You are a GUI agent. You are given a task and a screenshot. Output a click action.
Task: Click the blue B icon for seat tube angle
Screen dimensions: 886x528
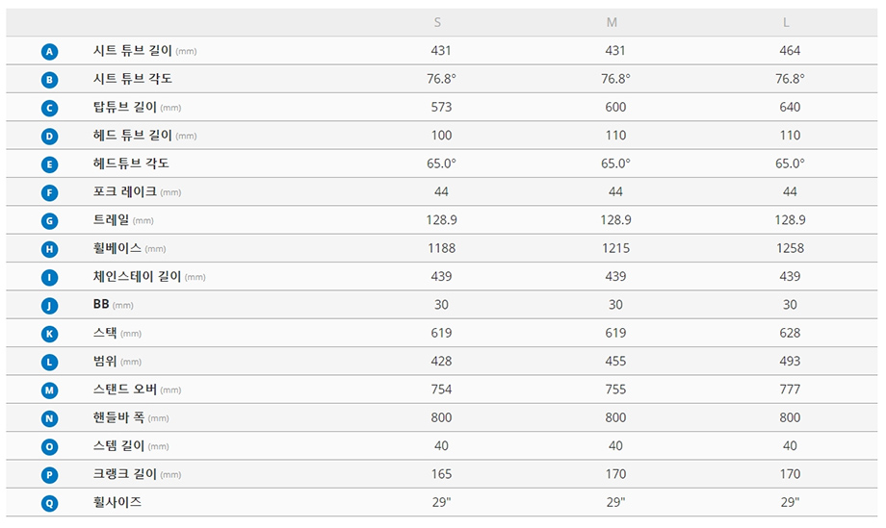[x=50, y=80]
